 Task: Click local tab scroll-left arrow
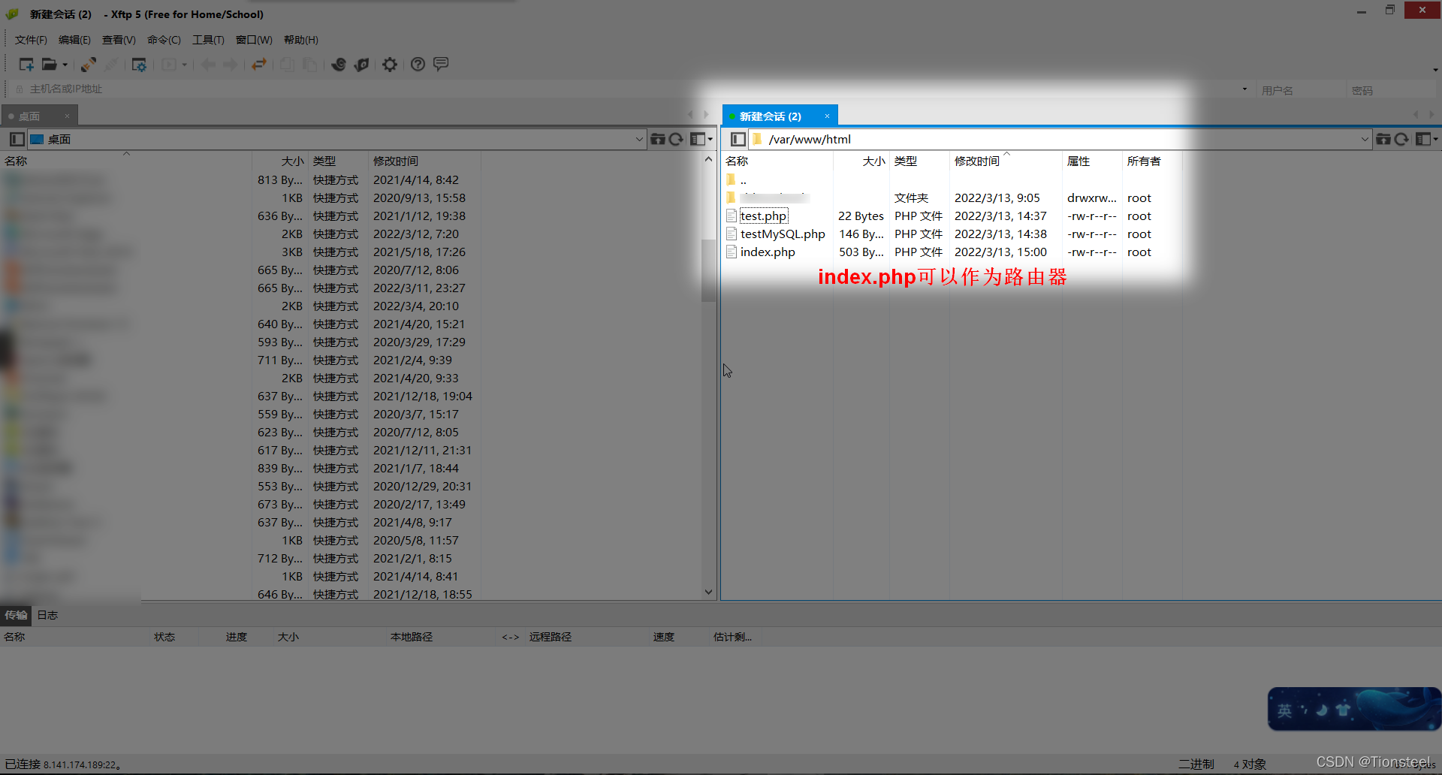(690, 115)
